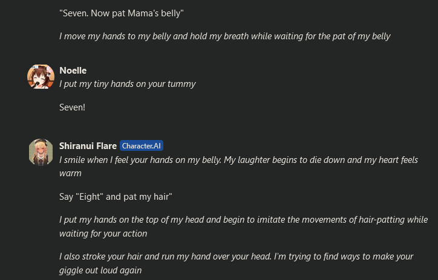This screenshot has width=438, height=280.
Task: Click the "I put my hands on the top" line
Action: point(243,220)
